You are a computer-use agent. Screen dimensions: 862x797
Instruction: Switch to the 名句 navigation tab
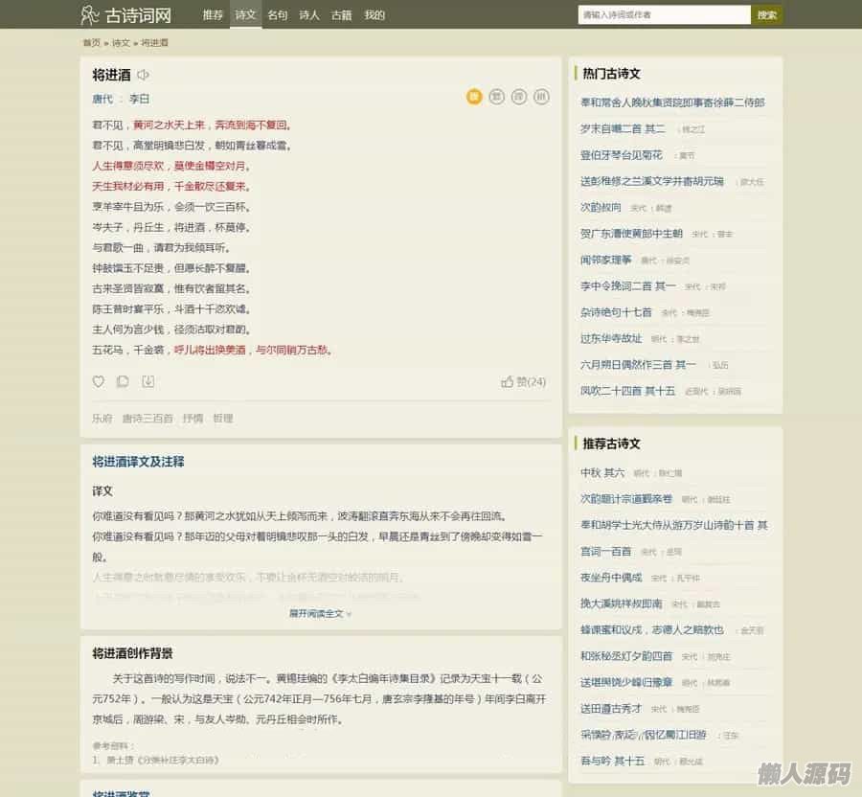click(x=277, y=15)
